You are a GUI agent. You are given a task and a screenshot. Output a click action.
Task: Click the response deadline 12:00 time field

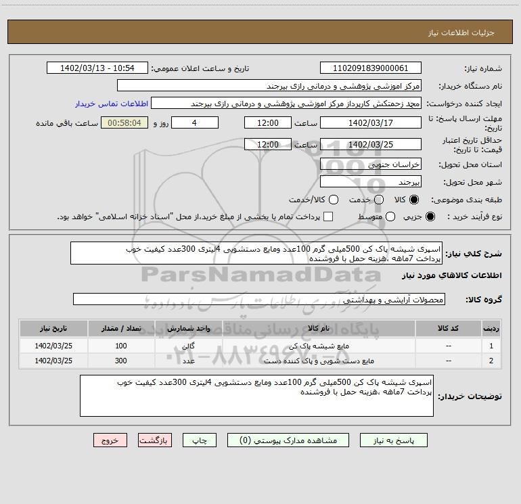268,122
